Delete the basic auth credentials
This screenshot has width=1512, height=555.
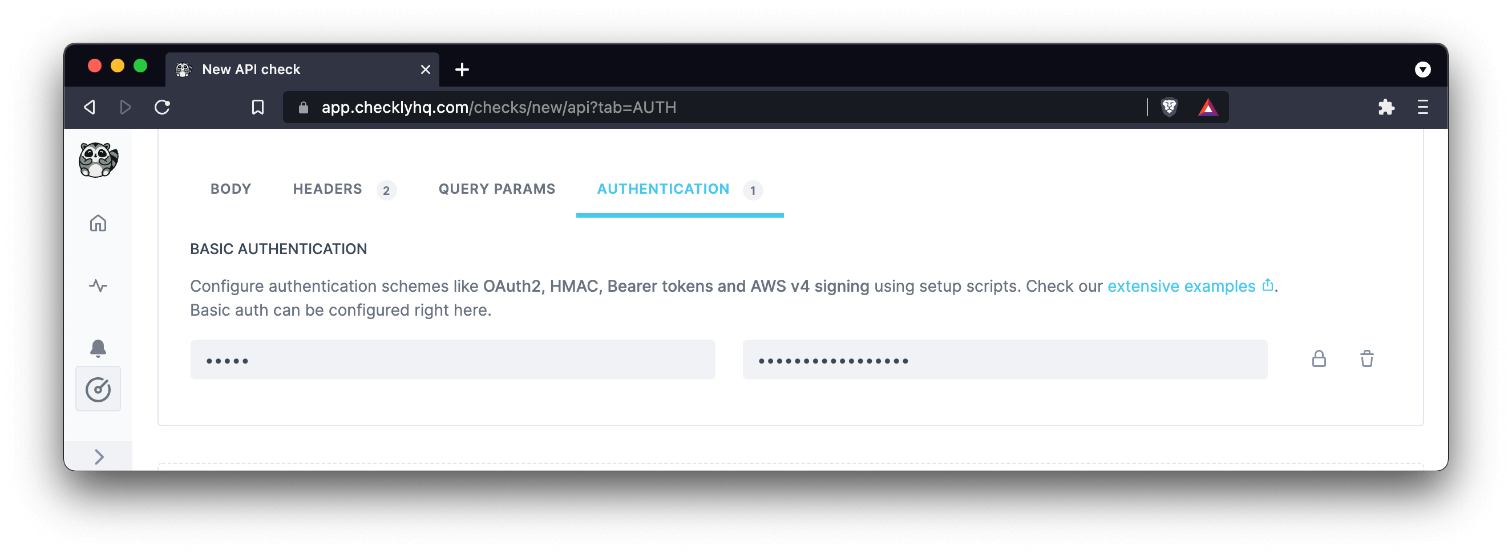pyautogui.click(x=1367, y=358)
